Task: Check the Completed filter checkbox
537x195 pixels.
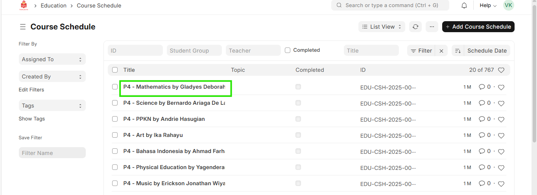Action: click(x=288, y=50)
